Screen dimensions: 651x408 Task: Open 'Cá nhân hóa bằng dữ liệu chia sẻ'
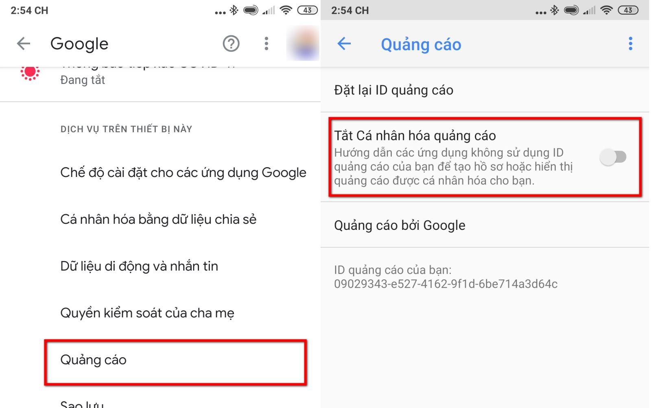(158, 219)
